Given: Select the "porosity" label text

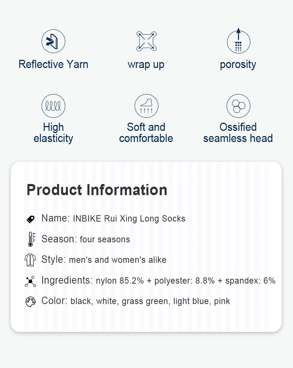Looking at the screenshot, I should pyautogui.click(x=238, y=64).
